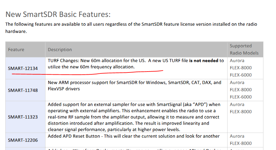Click 'FLEX-8000' in the SMART-11323 row
The width and height of the screenshot is (276, 150).
(241, 112)
